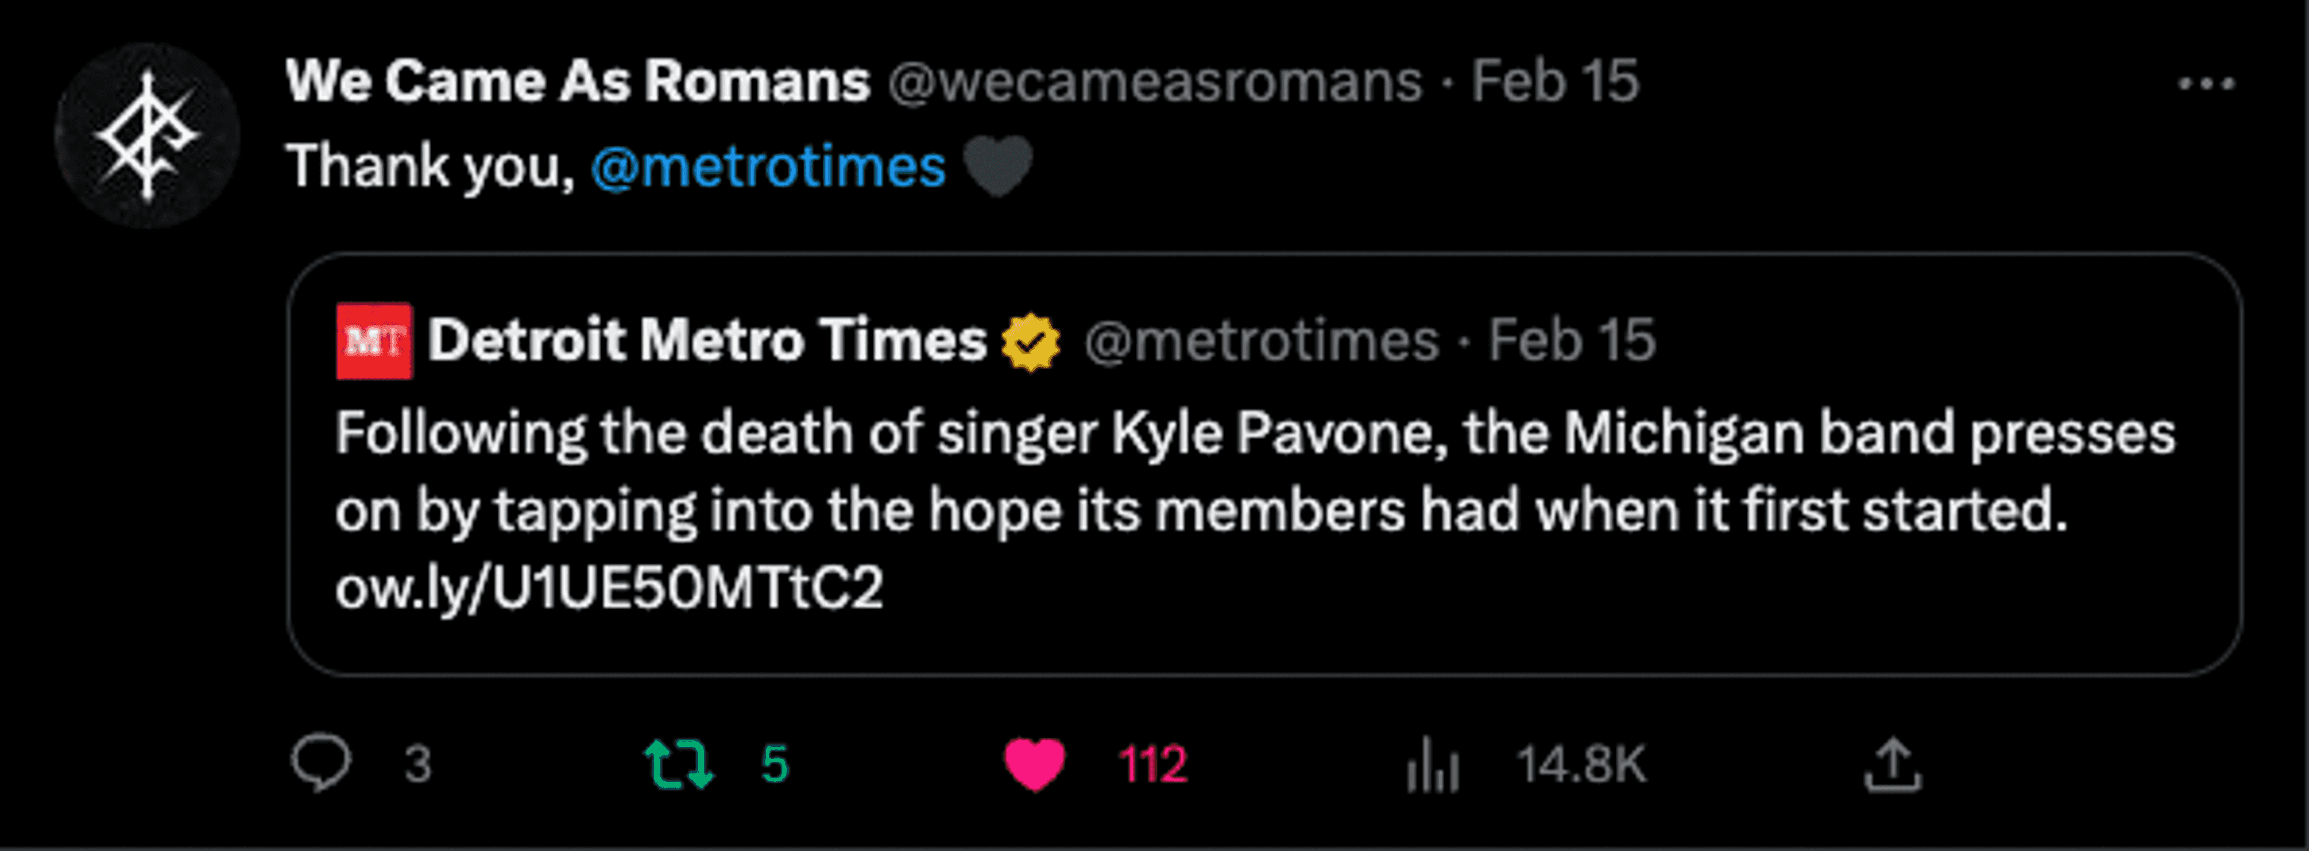Open the ow.ly/U1UE50MTtC2 link

pyautogui.click(x=610, y=588)
